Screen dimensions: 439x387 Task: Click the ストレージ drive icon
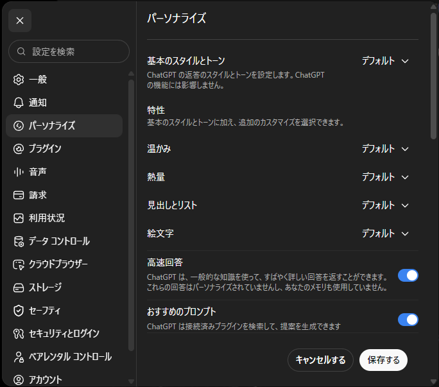19,288
